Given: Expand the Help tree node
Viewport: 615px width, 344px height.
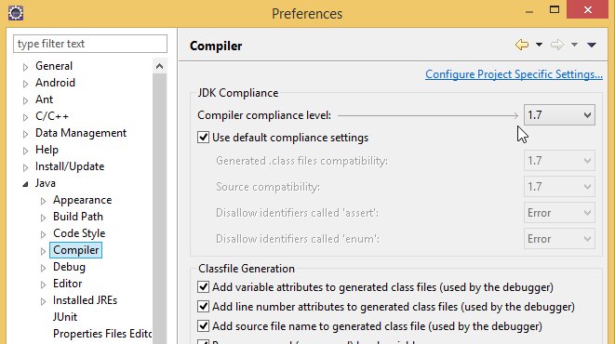Looking at the screenshot, I should pyautogui.click(x=25, y=151).
